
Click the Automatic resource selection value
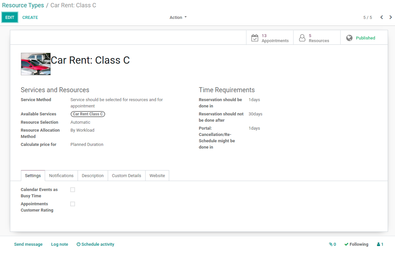point(80,122)
